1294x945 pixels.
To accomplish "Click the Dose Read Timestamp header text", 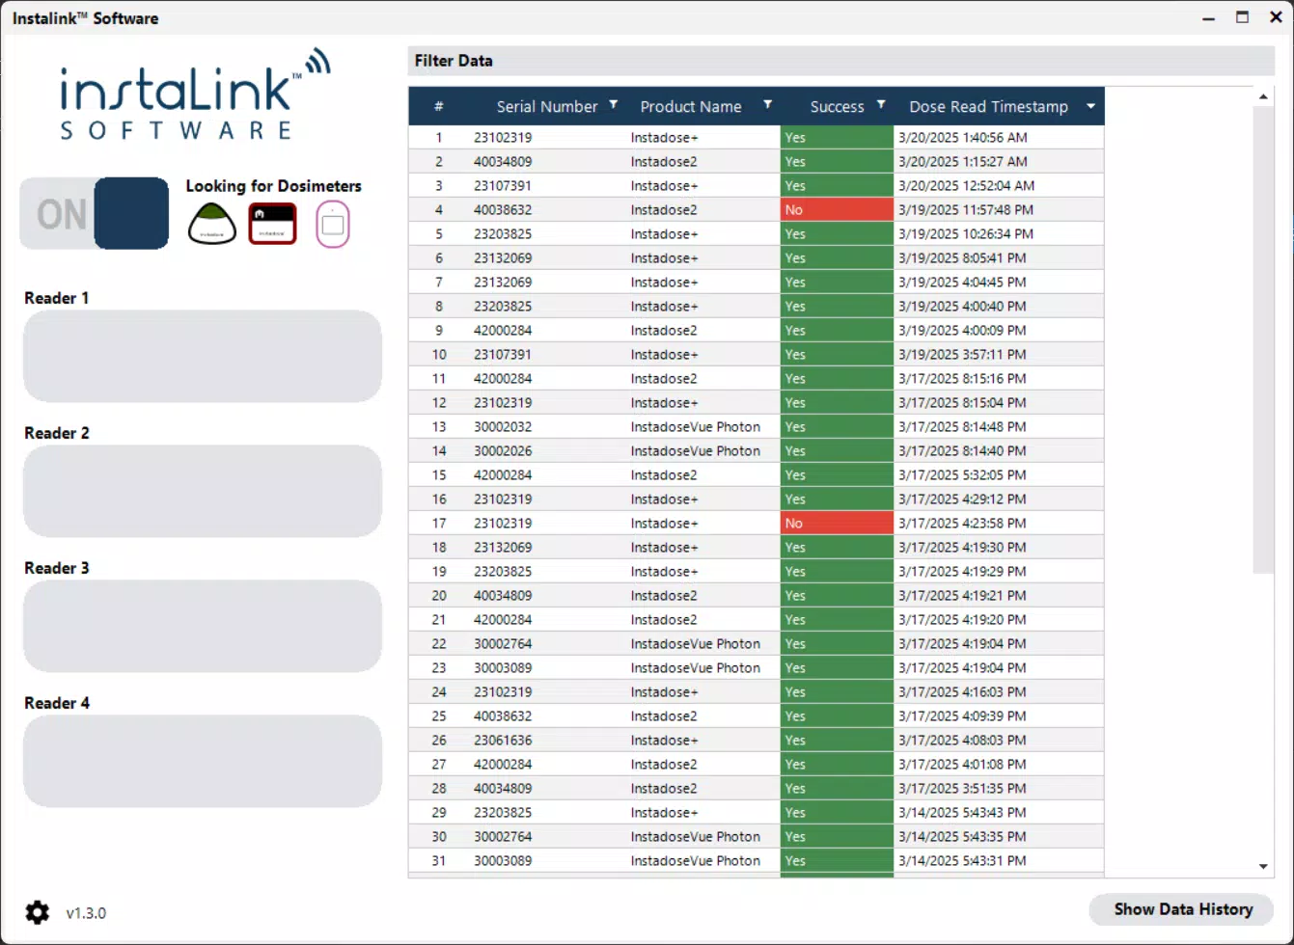I will click(x=988, y=107).
